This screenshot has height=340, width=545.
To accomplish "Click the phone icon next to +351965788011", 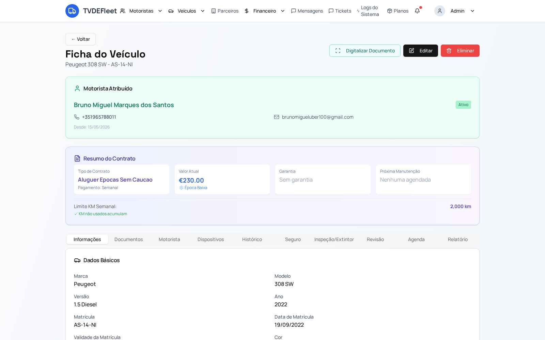I will [x=77, y=117].
